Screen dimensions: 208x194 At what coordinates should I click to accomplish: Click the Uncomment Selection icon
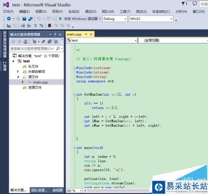(x=41, y=26)
